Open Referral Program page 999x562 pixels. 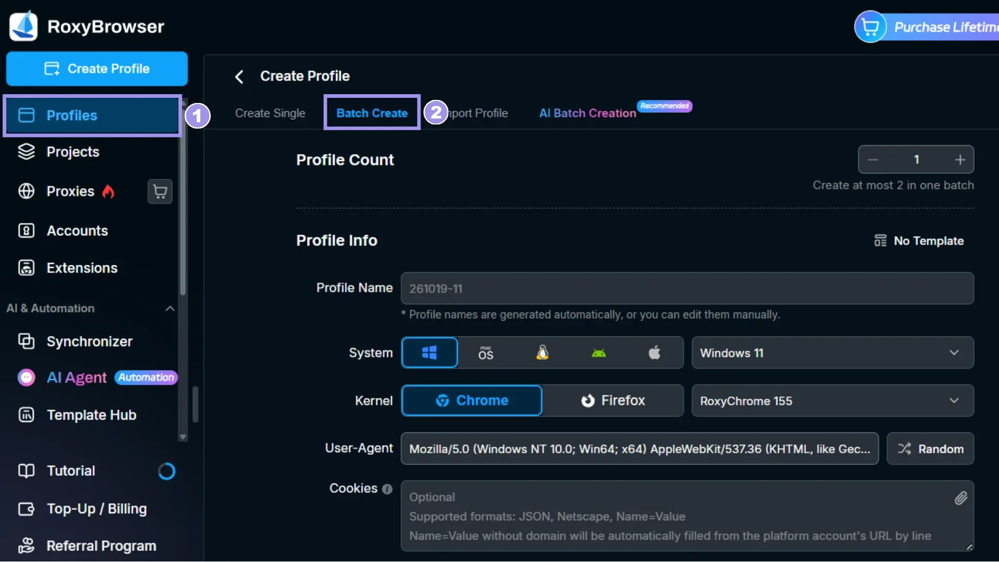[x=101, y=545]
